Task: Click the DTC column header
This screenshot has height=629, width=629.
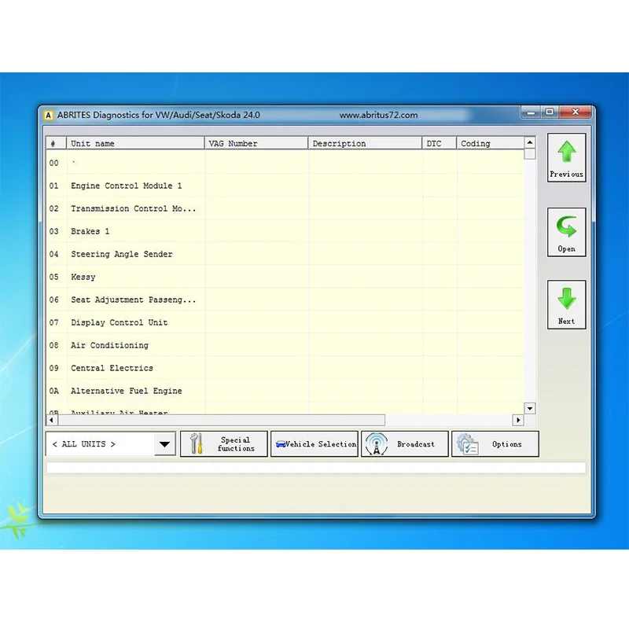Action: [x=440, y=143]
